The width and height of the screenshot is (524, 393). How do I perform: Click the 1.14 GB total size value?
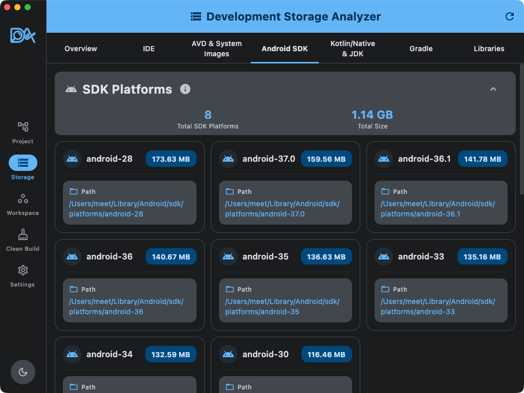[373, 115]
